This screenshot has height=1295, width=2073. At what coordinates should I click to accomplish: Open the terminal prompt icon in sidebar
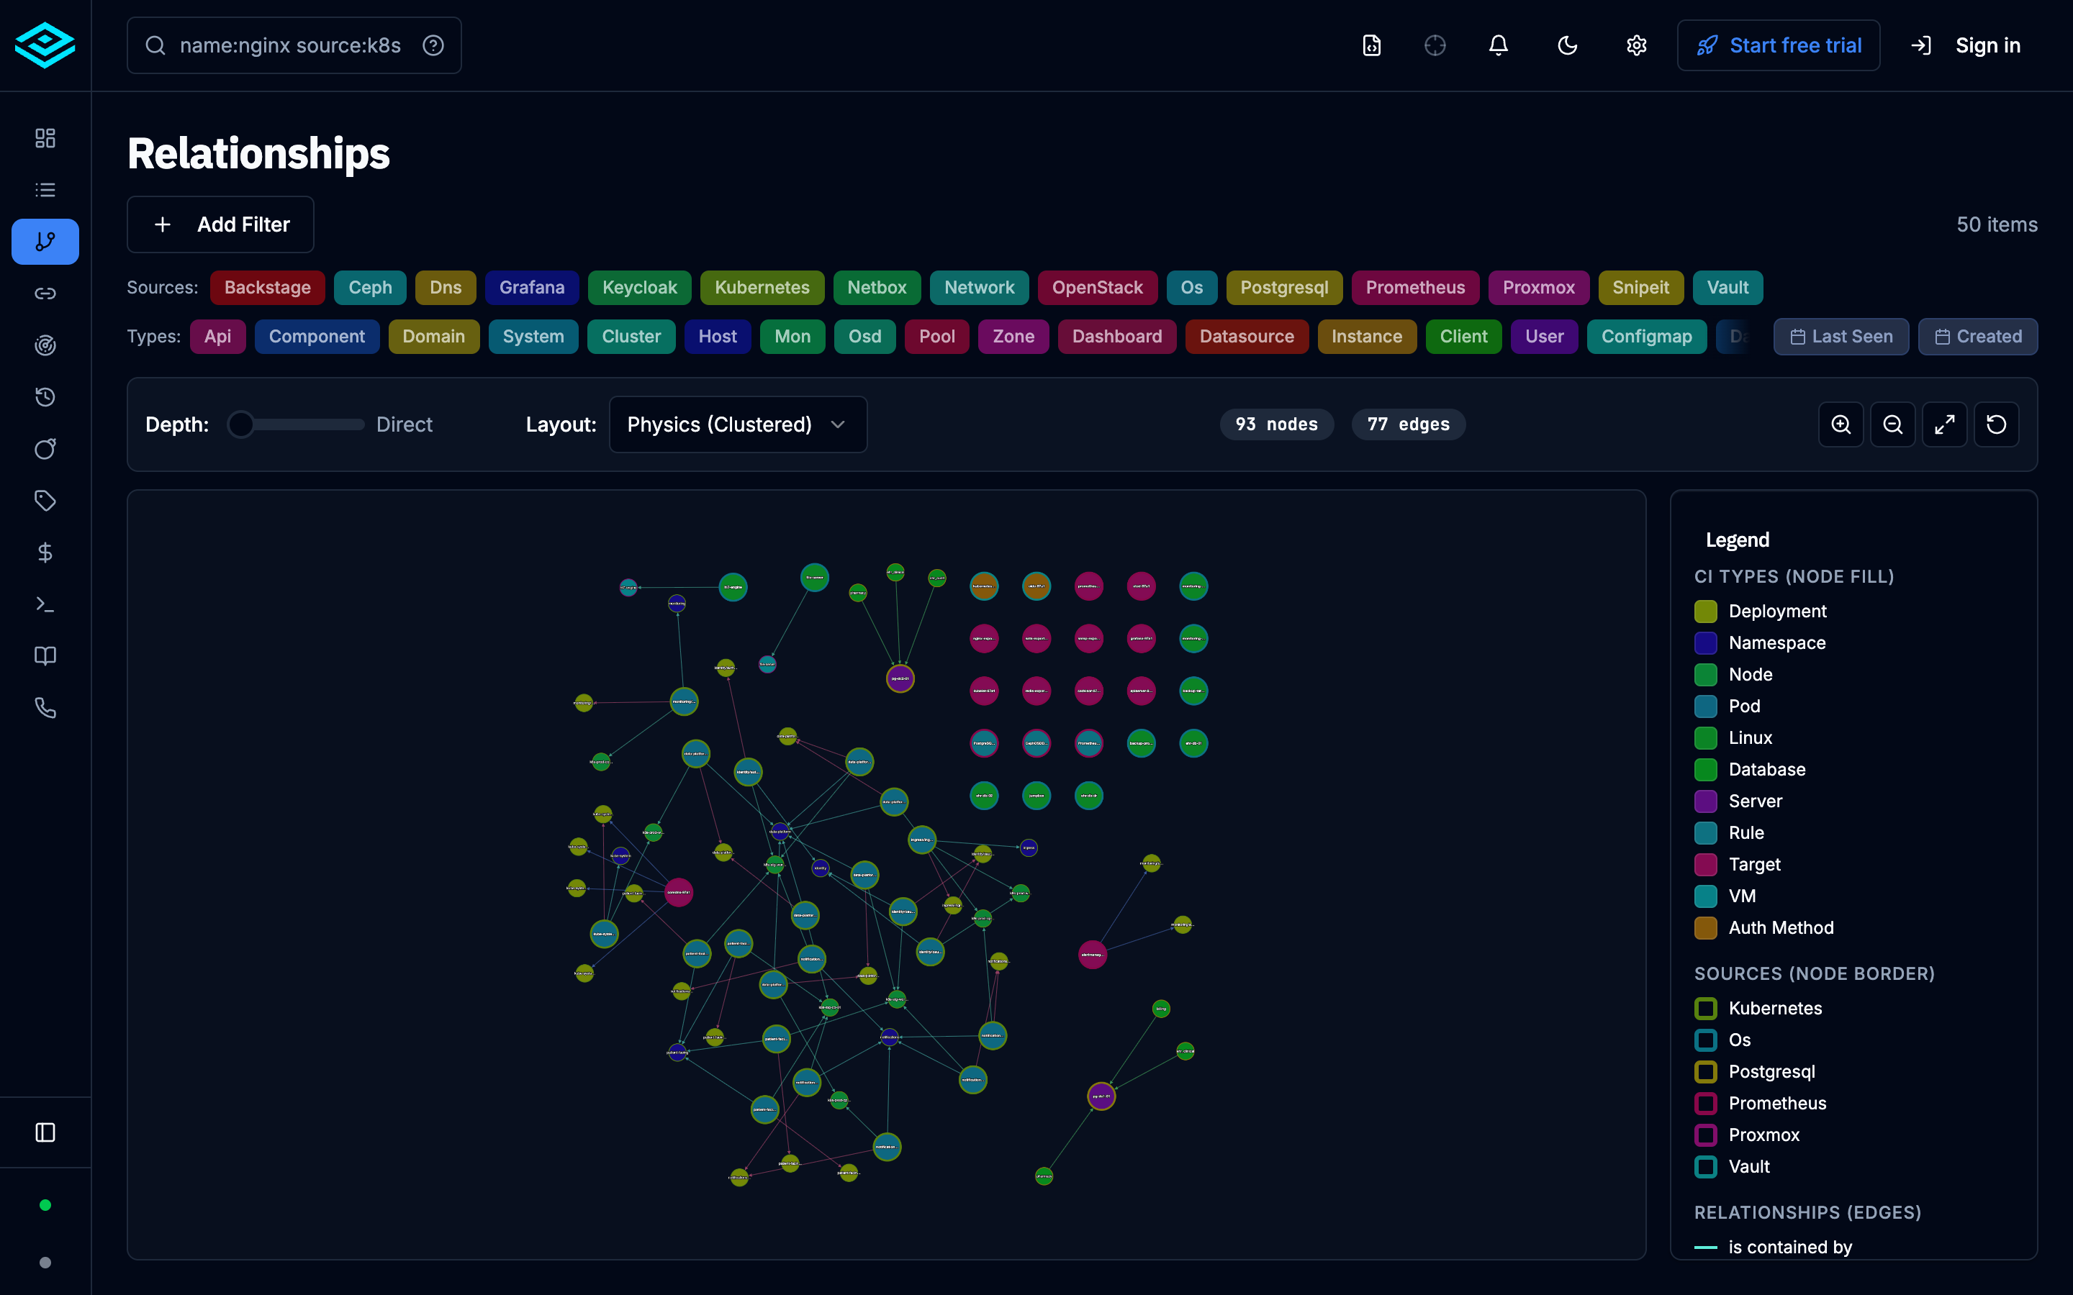pos(45,604)
